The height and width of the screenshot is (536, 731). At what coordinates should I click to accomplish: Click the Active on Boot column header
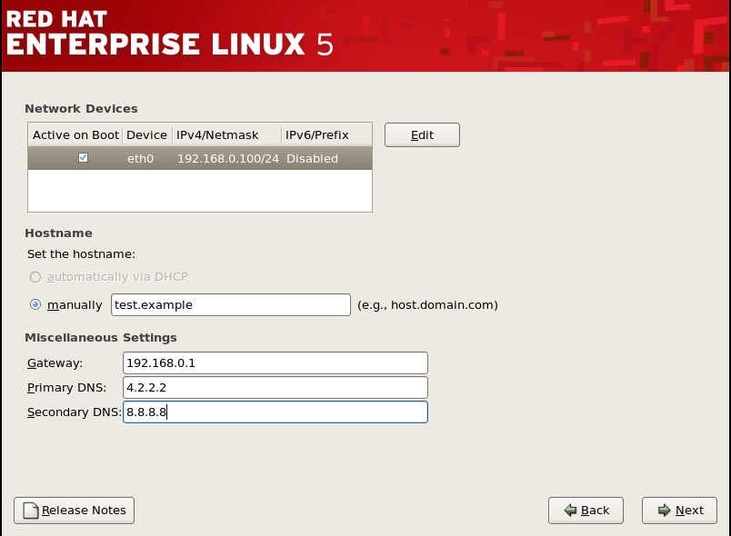click(x=75, y=134)
